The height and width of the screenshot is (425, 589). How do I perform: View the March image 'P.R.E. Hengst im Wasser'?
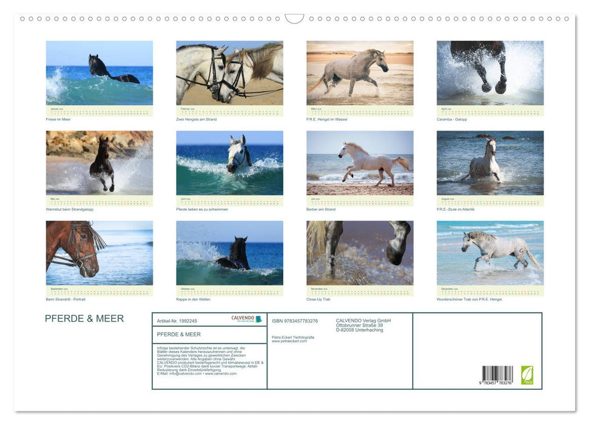[x=358, y=73]
